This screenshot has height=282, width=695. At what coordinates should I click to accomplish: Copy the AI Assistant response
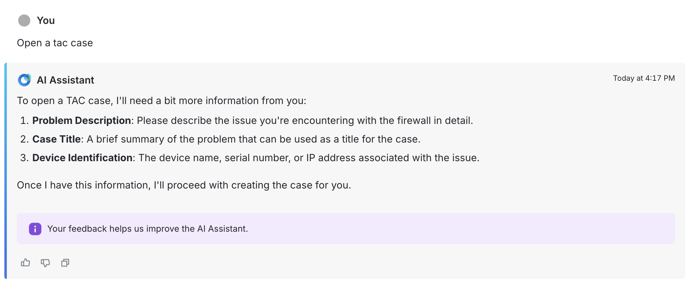65,263
